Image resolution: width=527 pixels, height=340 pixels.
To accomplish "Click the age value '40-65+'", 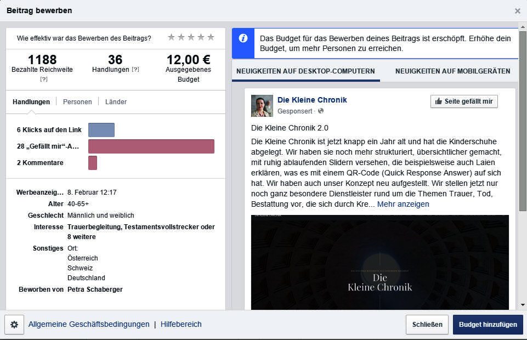I will coord(78,204).
